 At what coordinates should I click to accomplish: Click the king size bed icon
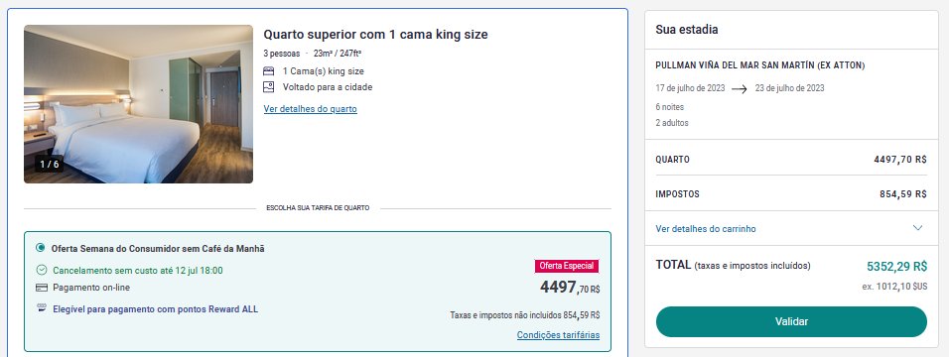[x=269, y=71]
